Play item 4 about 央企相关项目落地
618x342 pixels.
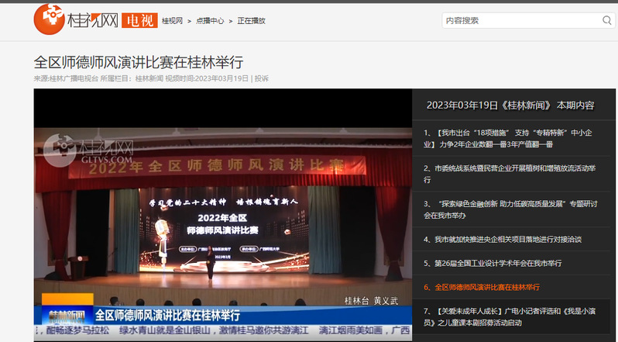point(507,240)
